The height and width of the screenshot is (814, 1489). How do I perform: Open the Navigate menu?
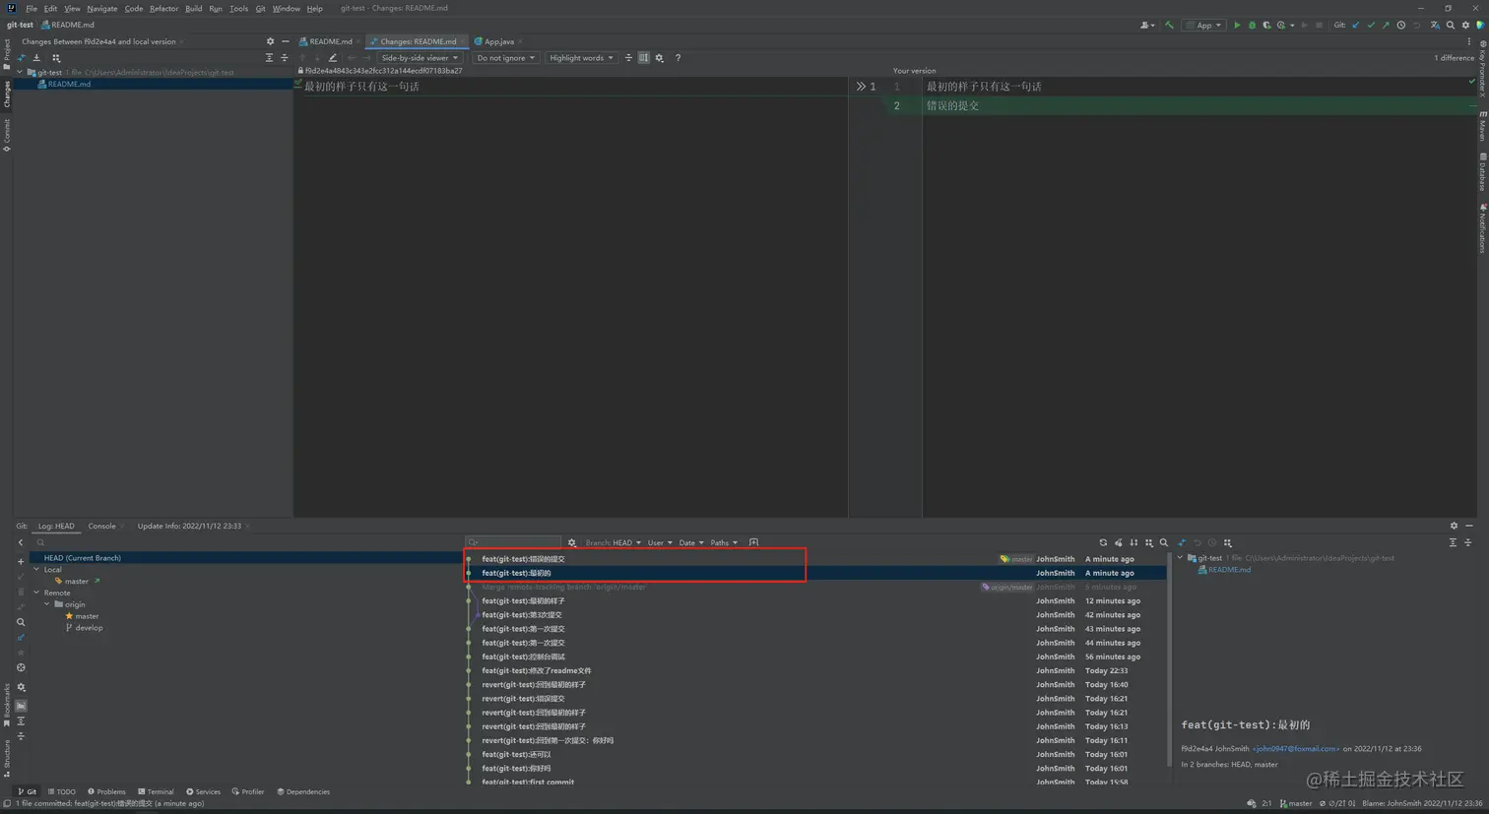point(101,8)
